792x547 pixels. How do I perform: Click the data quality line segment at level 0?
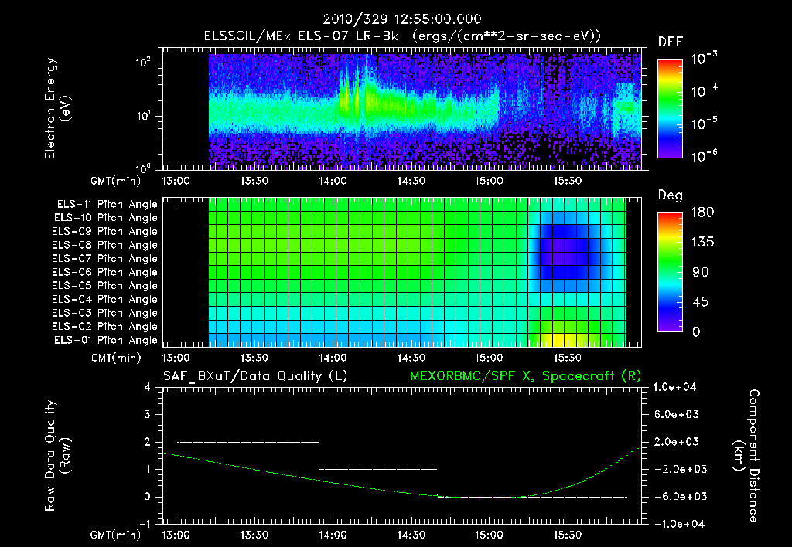coord(532,497)
